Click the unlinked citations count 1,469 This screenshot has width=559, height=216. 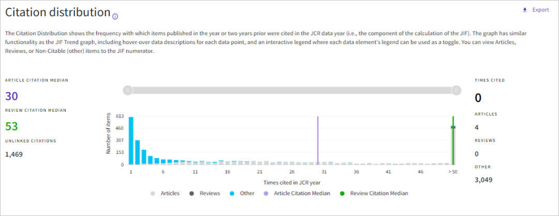click(14, 154)
